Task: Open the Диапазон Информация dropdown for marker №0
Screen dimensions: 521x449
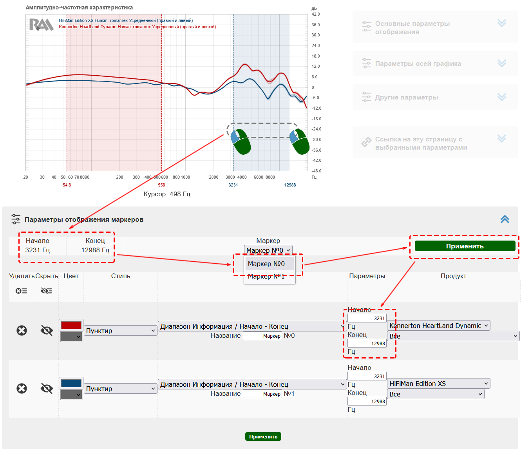Action: 252,326
